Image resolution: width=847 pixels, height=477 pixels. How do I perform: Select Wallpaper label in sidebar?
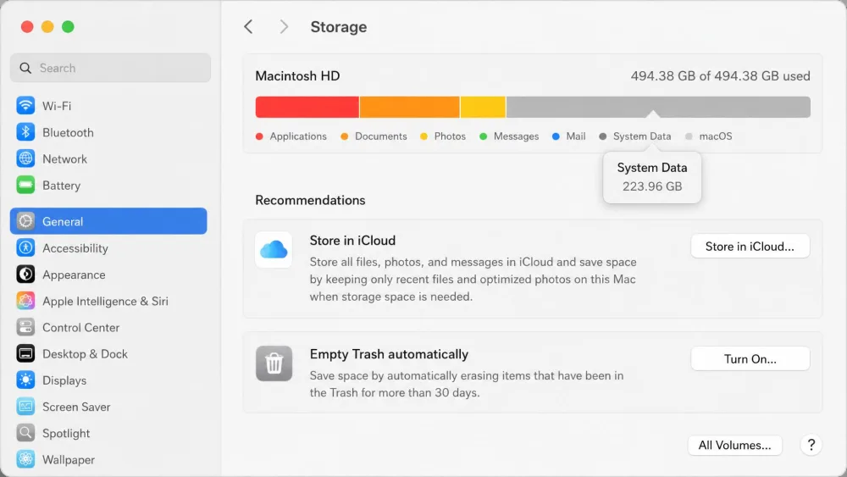tap(69, 460)
